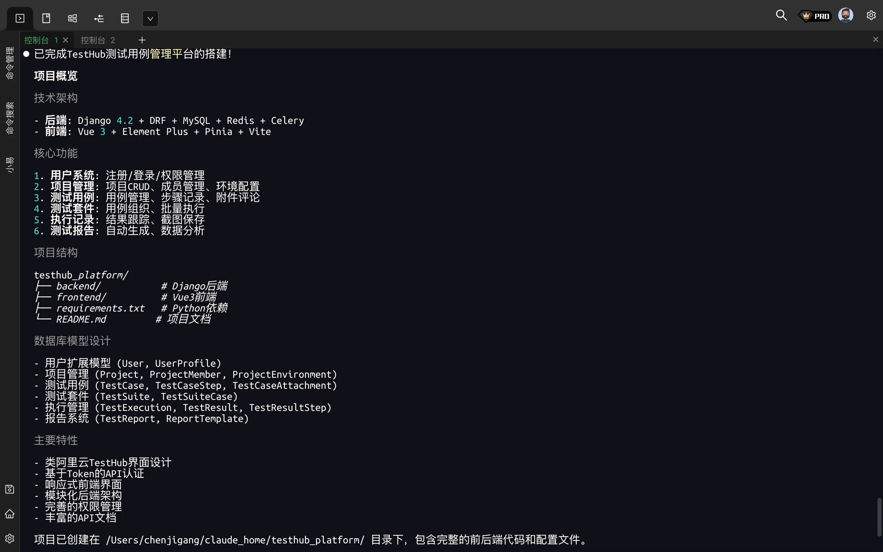Open the grid layout panel icon
The height and width of the screenshot is (552, 883).
(x=73, y=18)
